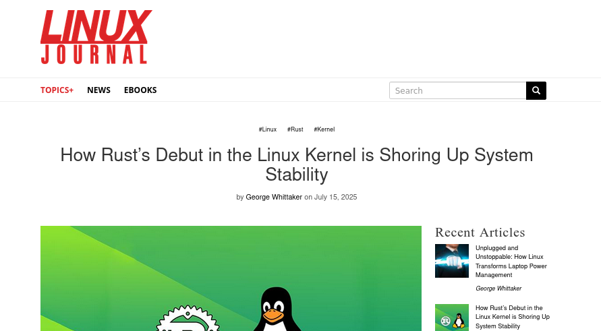Go to the EBOOKS page

(x=140, y=90)
